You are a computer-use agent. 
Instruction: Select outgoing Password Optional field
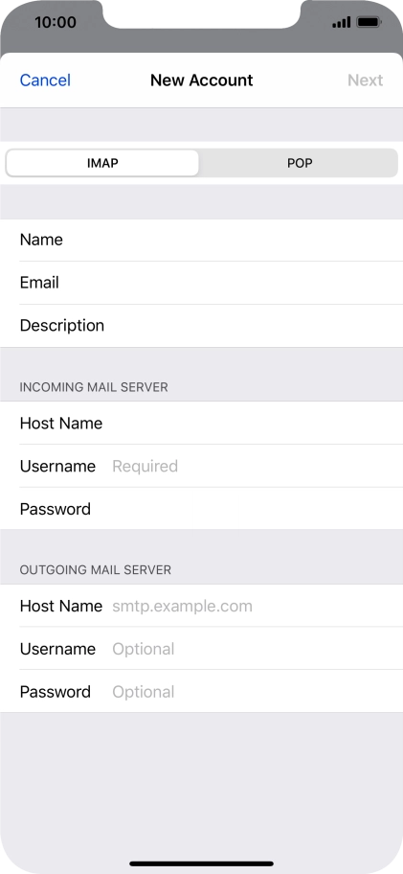click(x=201, y=692)
